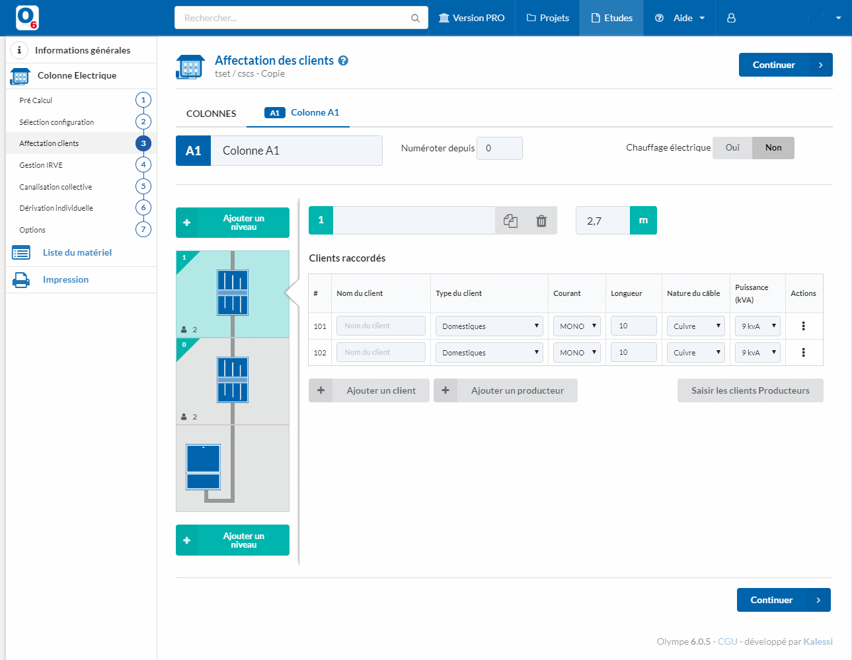
Task: Open Puissance dropdown for client 101
Action: click(757, 326)
